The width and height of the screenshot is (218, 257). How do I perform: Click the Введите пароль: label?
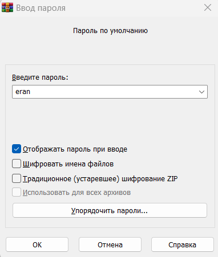[x=40, y=77]
